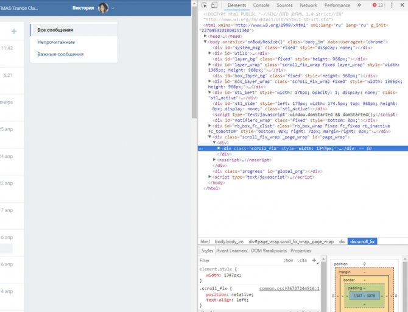Expand the head element node
The height and width of the screenshot is (312, 408).
pos(205,36)
